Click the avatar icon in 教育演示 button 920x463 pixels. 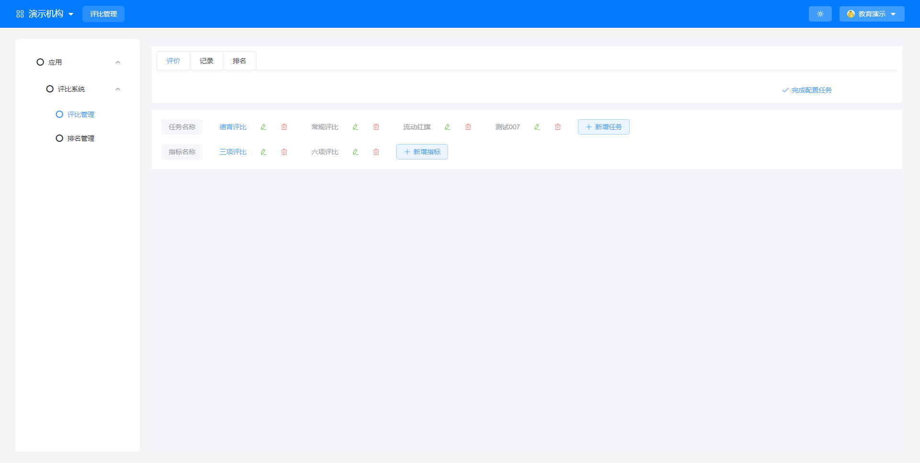click(851, 14)
